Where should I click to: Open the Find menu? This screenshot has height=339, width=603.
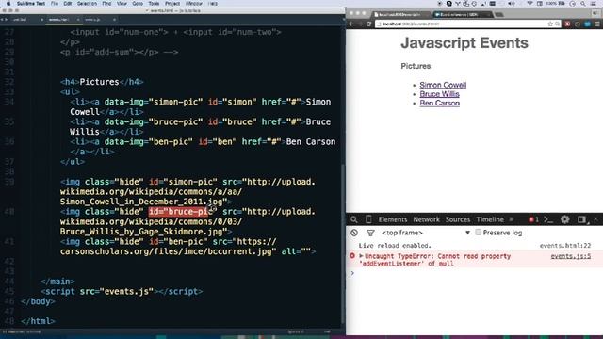[x=106, y=4]
